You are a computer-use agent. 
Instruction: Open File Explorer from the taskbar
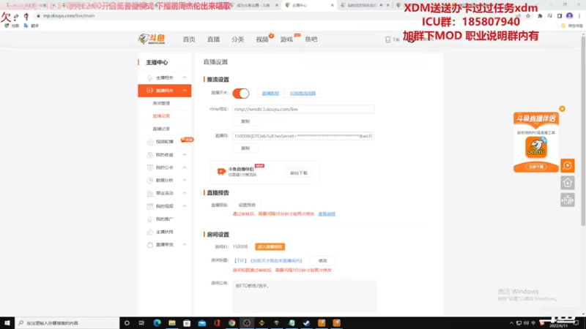click(172, 322)
